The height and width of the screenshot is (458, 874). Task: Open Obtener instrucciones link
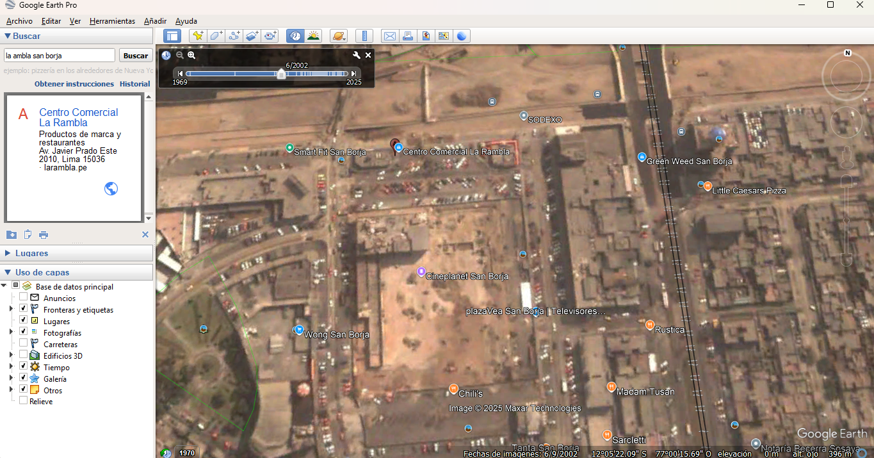tap(74, 84)
